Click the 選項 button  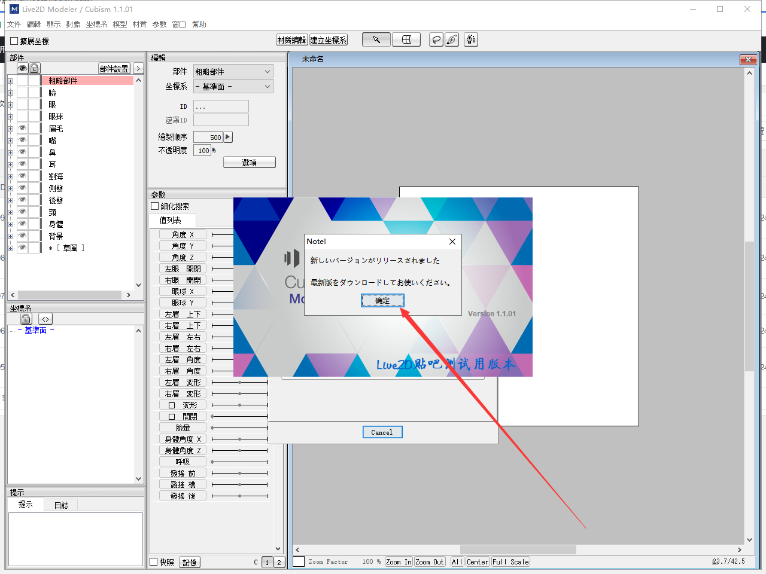click(x=250, y=163)
